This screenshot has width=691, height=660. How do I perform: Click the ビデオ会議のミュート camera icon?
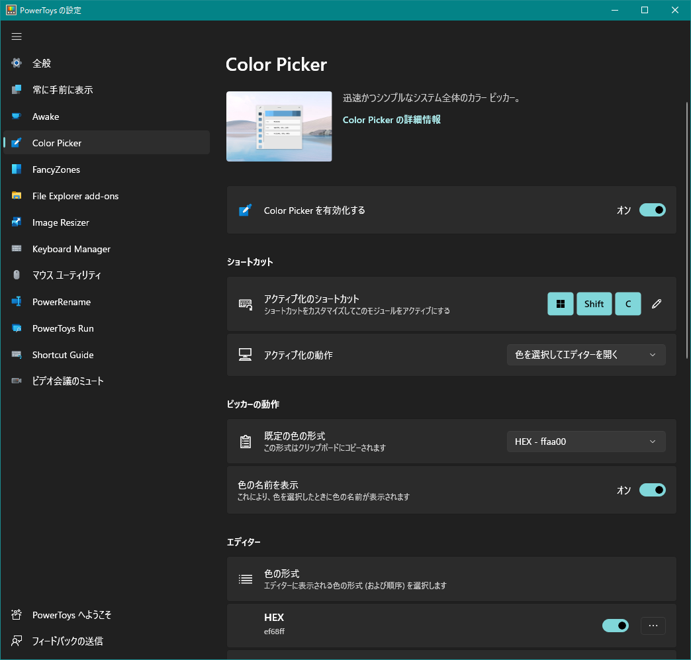(17, 381)
